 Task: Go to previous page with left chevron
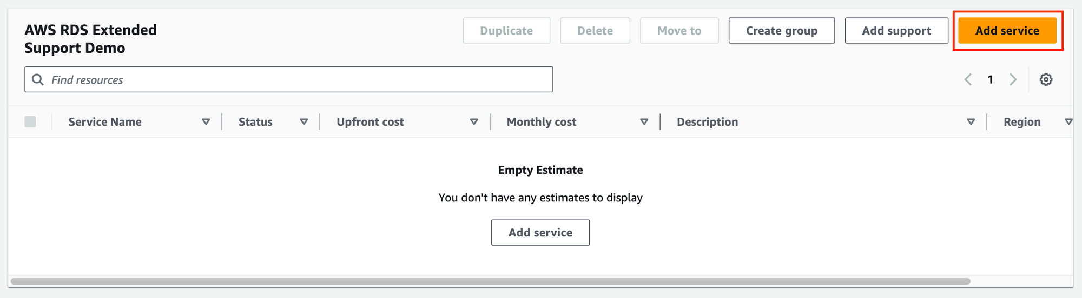[968, 79]
